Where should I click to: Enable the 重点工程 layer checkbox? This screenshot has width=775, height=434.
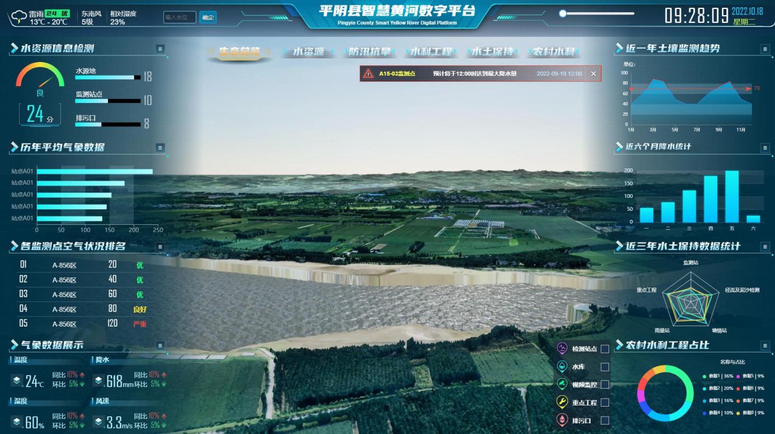(x=604, y=403)
